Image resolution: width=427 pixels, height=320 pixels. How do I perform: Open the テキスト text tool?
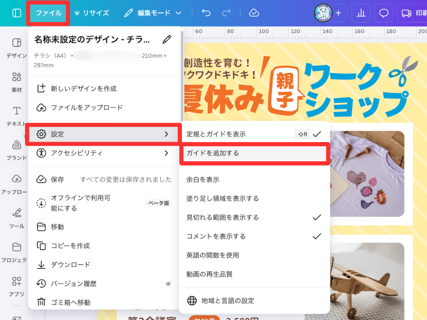tap(17, 115)
